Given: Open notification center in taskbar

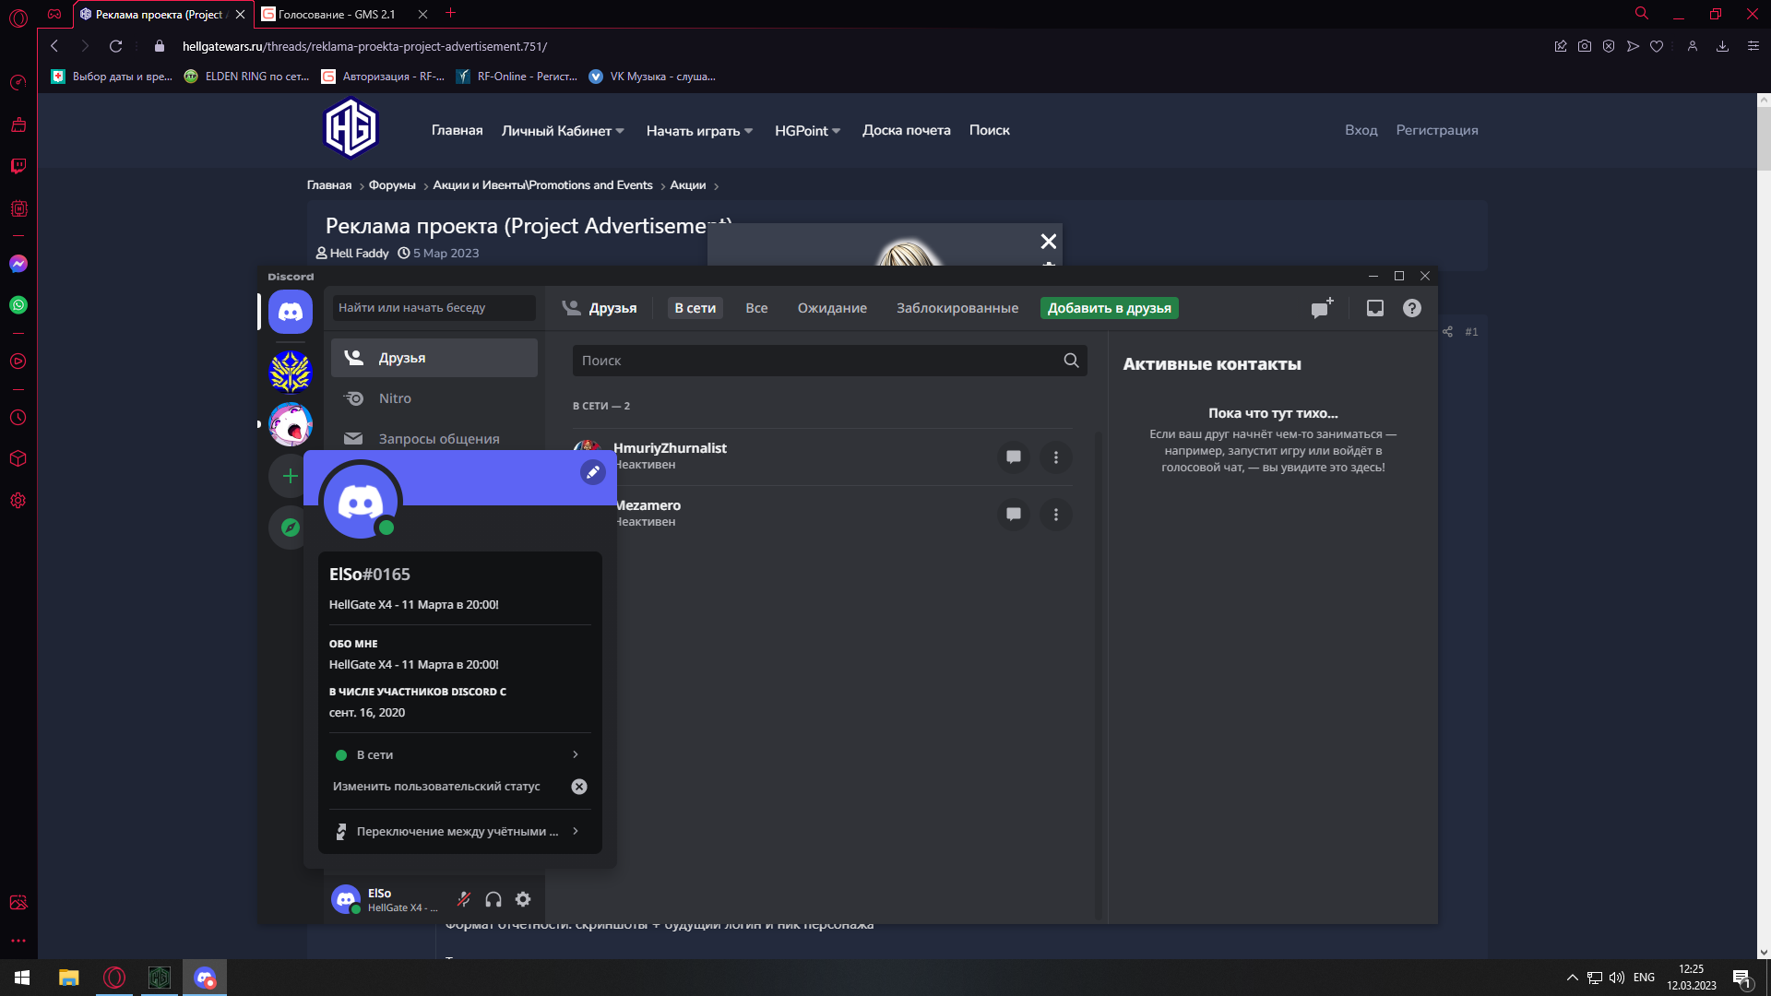Looking at the screenshot, I should point(1741,978).
